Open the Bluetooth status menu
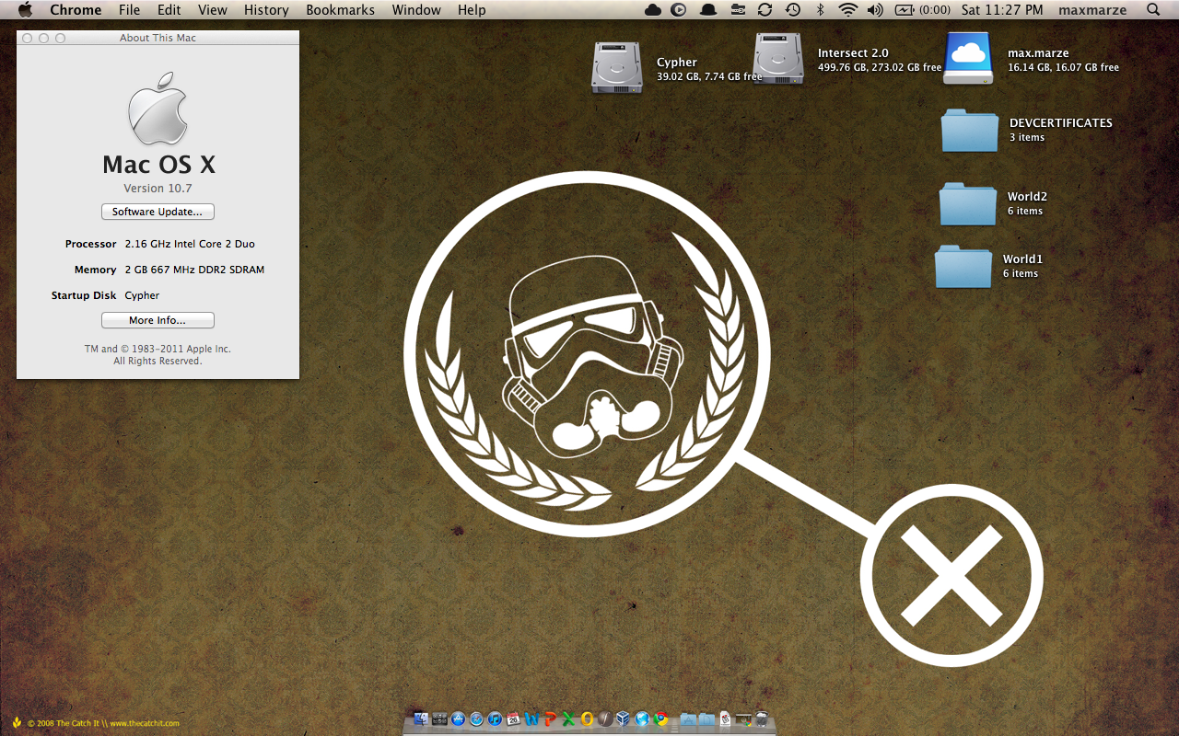This screenshot has height=736, width=1179. pyautogui.click(x=820, y=10)
